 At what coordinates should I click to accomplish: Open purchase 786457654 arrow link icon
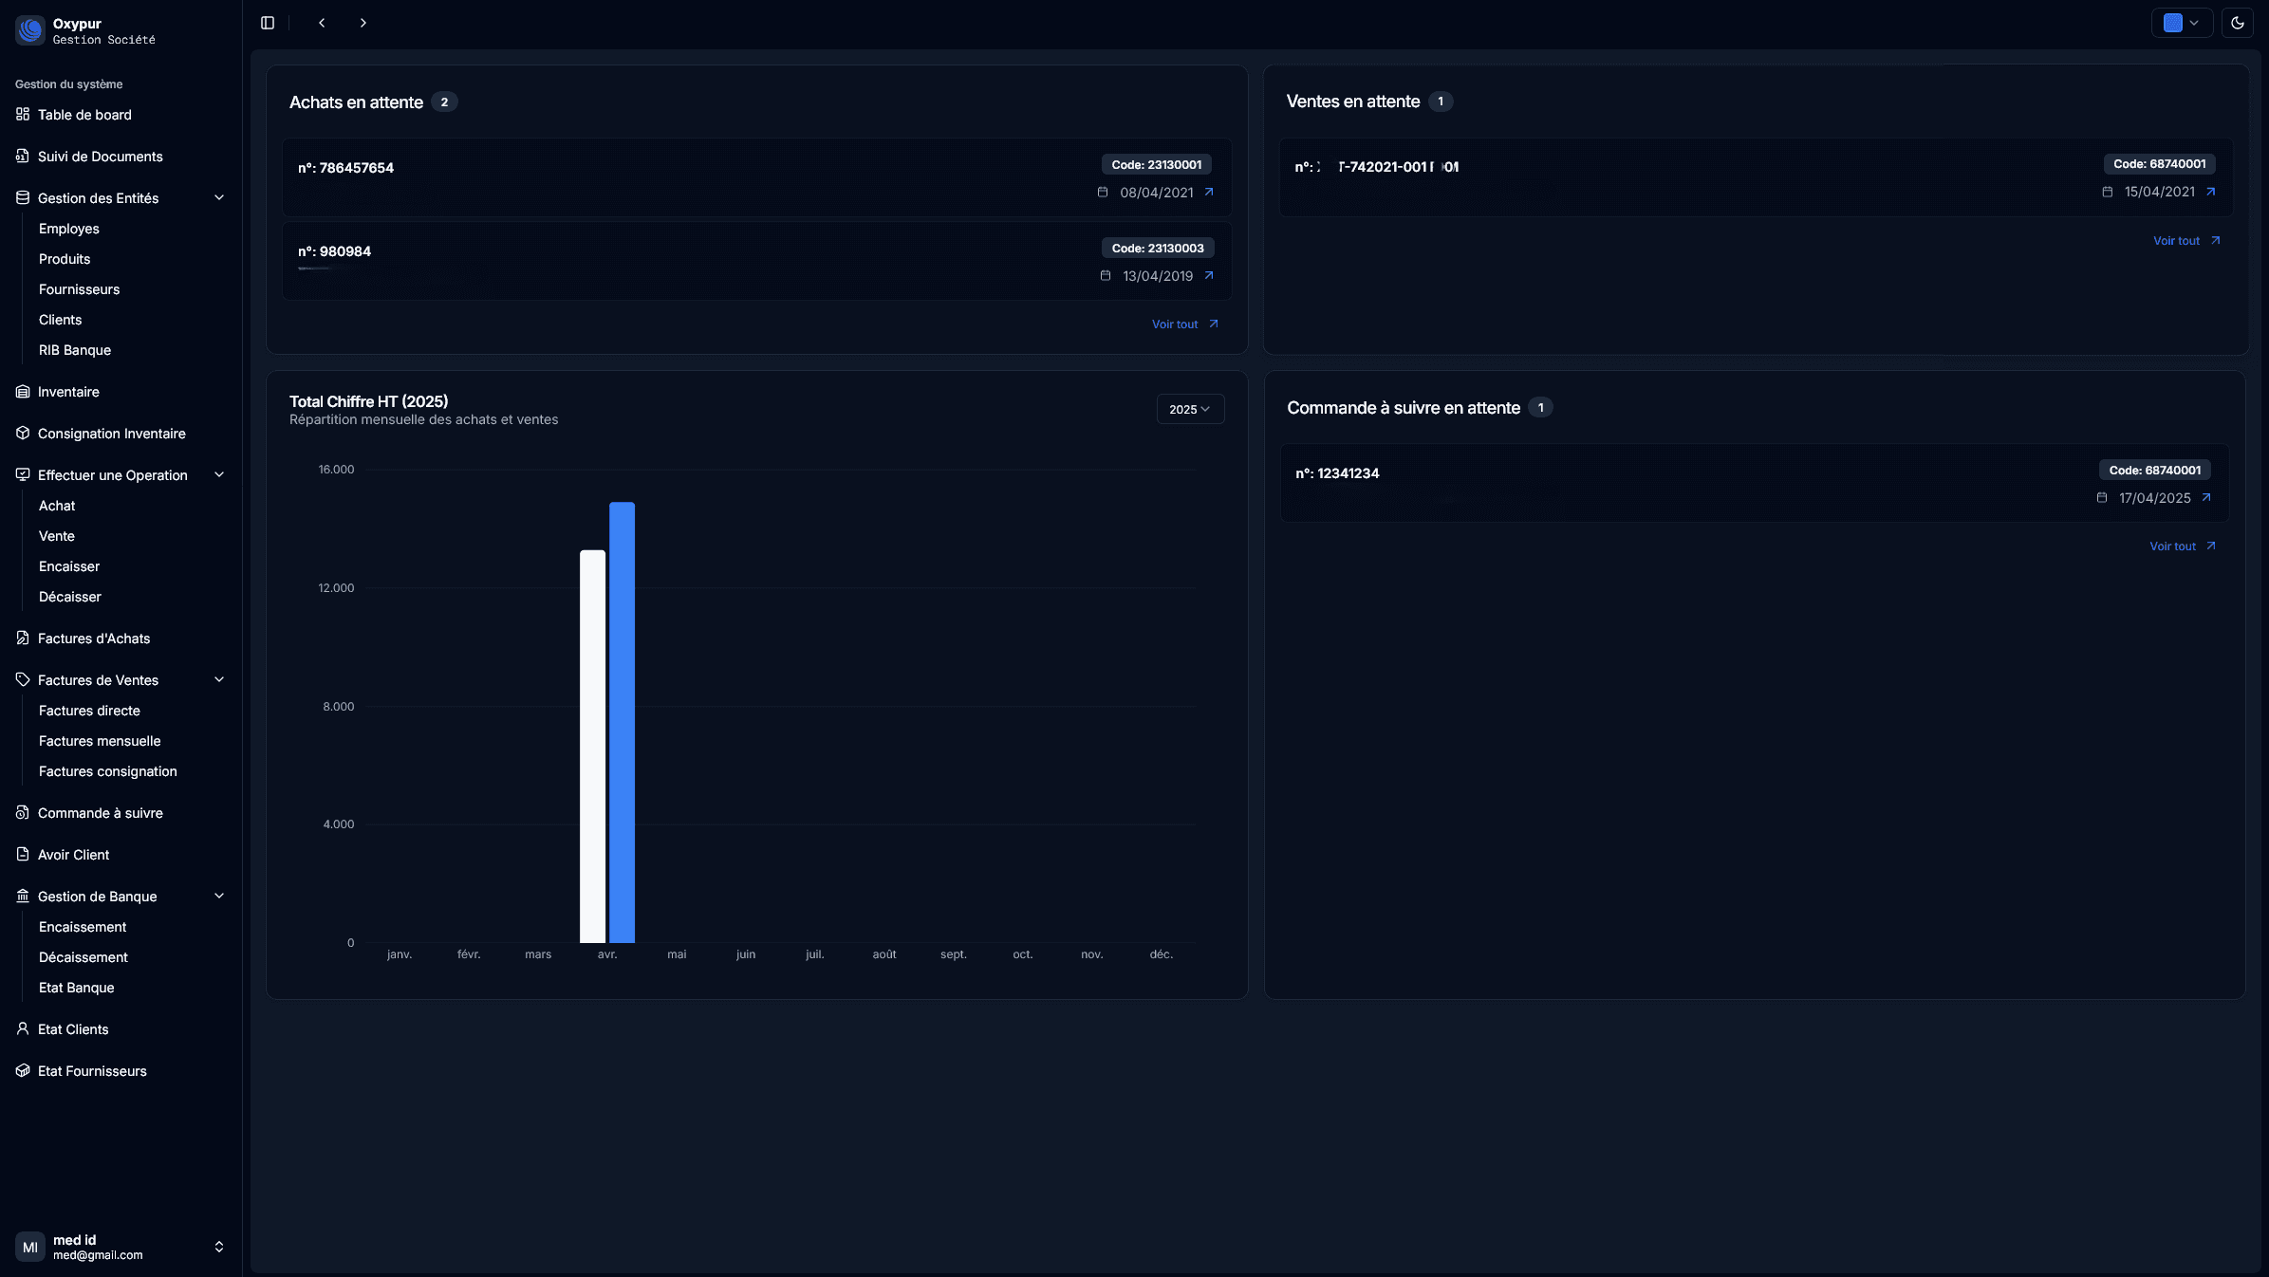point(1209,193)
